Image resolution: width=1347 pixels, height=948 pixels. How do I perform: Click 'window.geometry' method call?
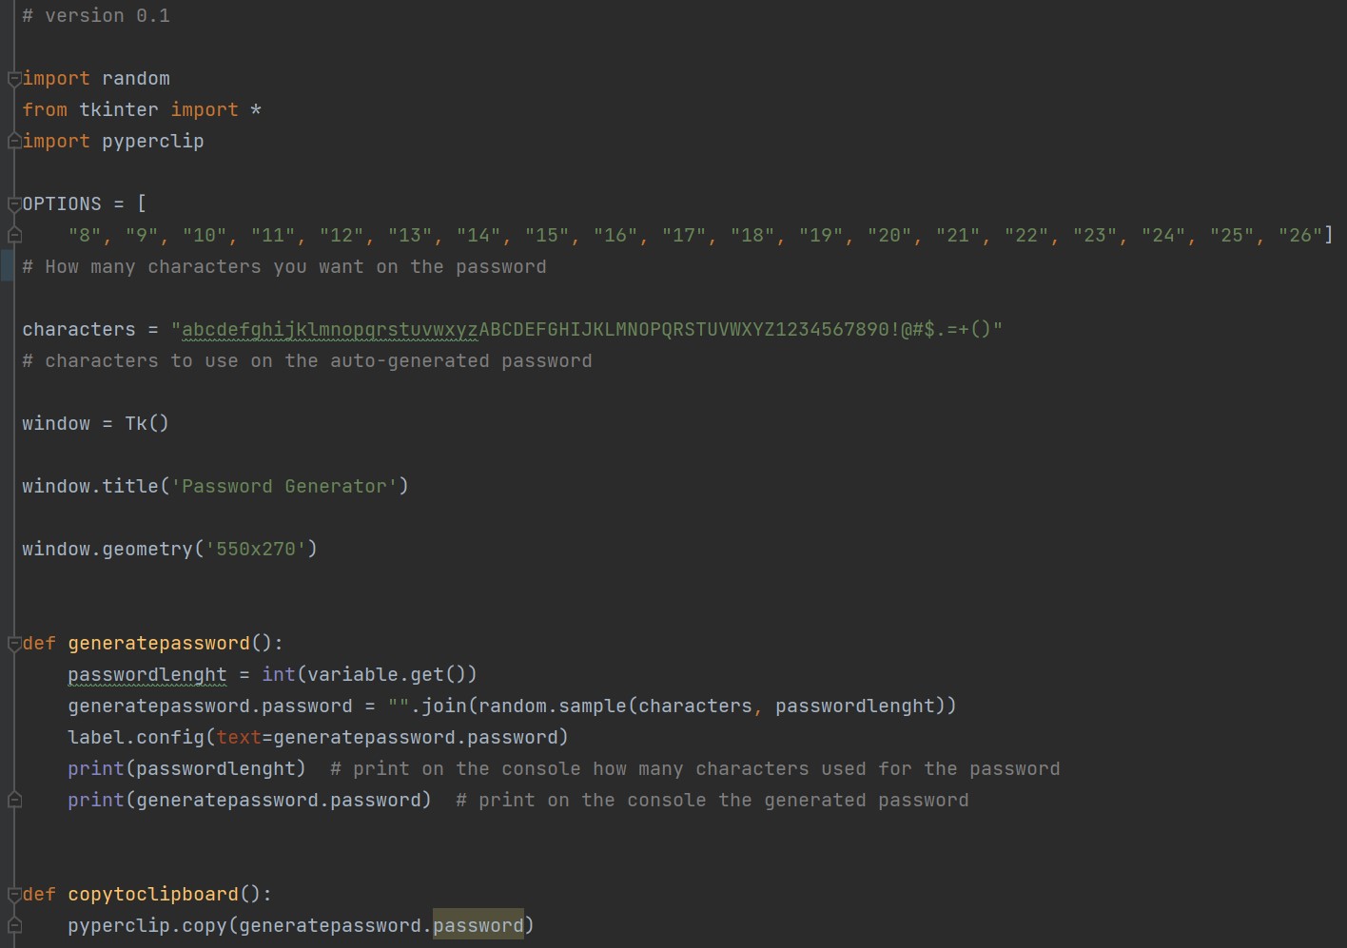tap(107, 550)
